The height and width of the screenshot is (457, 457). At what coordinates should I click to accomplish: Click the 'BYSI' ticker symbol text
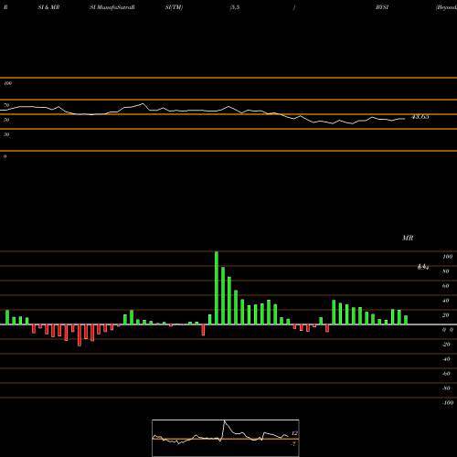point(382,7)
